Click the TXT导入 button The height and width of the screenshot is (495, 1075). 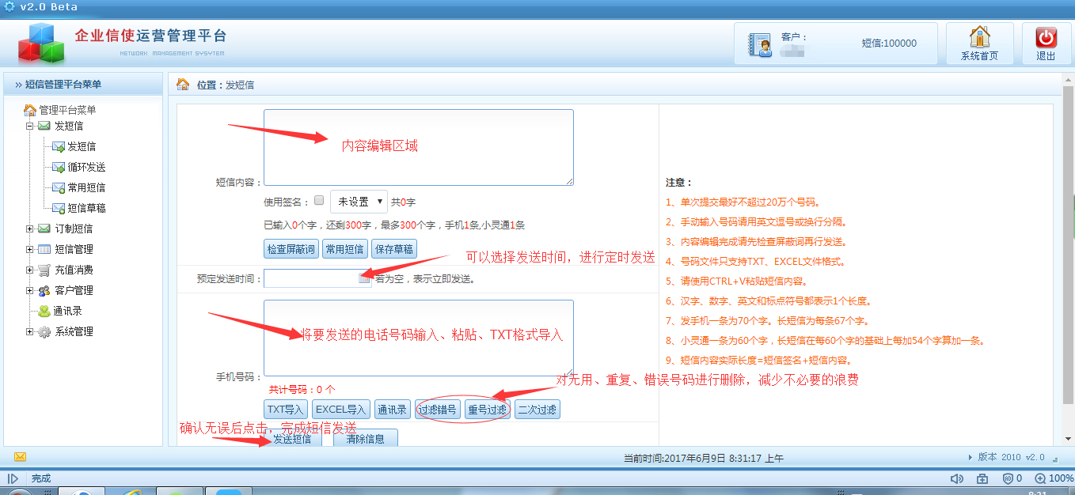click(x=285, y=410)
